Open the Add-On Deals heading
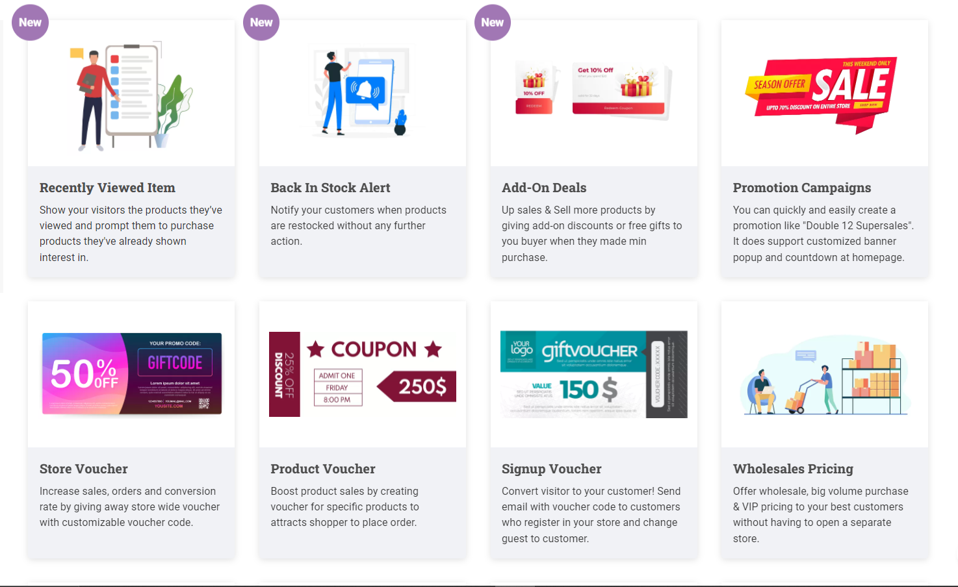 pos(544,188)
